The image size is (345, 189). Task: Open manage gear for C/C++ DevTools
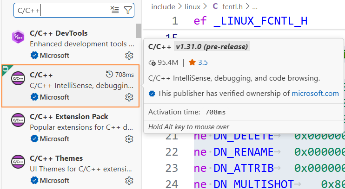click(129, 56)
